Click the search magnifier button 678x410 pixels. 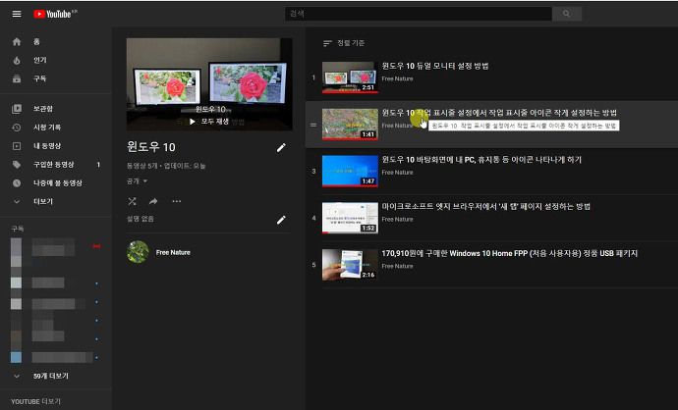(x=566, y=14)
